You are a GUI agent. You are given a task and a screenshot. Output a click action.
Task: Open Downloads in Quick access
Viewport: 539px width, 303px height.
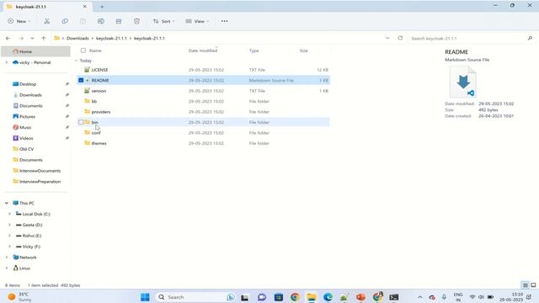coord(30,95)
